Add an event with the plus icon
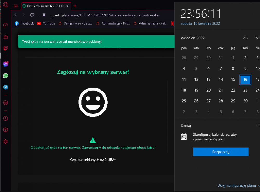 (258, 125)
